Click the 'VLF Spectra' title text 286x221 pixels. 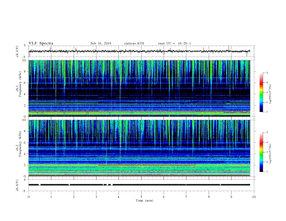(x=41, y=43)
